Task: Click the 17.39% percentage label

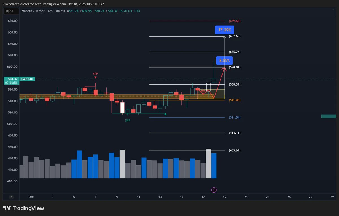Action: pos(225,30)
